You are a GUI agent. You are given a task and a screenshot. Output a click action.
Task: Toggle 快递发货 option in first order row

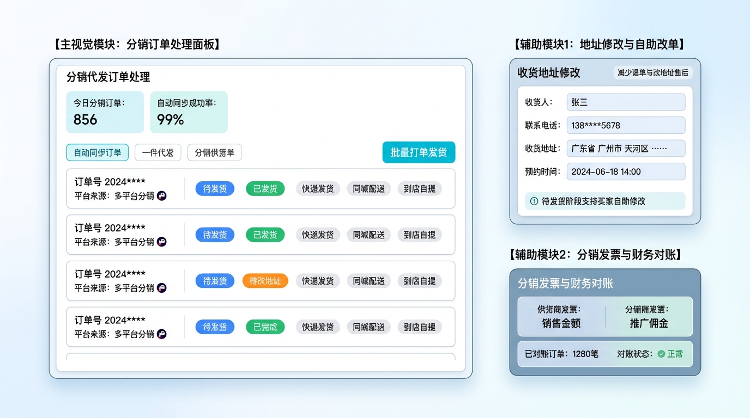(318, 189)
